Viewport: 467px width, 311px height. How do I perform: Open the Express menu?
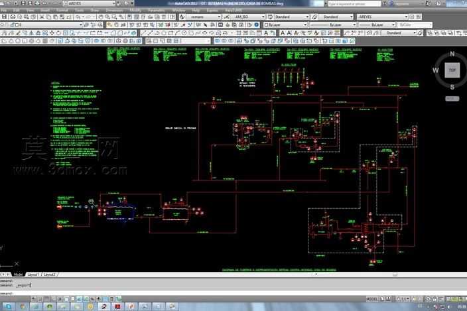(x=212, y=10)
